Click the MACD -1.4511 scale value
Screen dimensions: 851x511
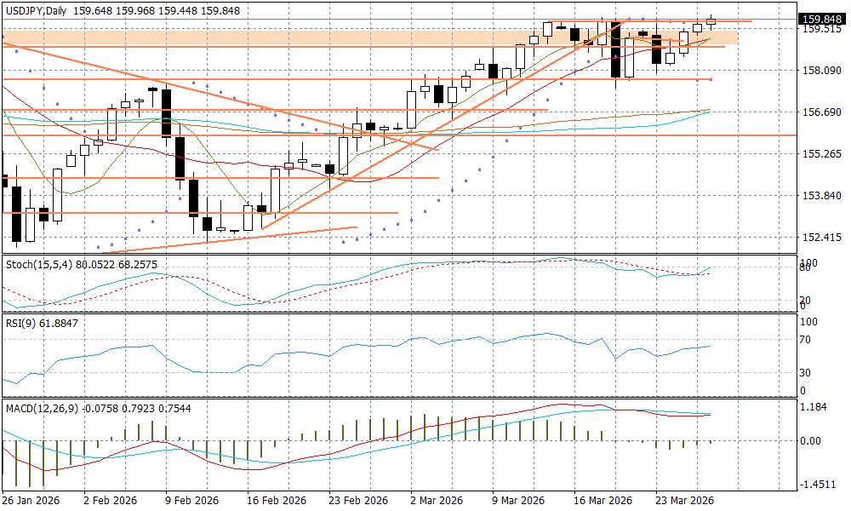point(817,485)
